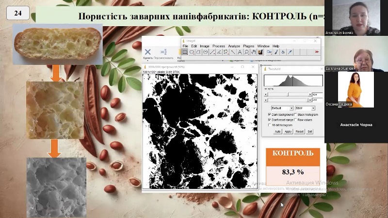Open the Analyze menu
This screenshot has height=218, width=388.
pyautogui.click(x=234, y=46)
